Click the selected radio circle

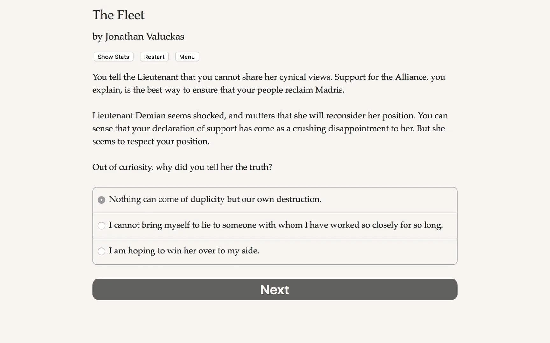point(102,200)
